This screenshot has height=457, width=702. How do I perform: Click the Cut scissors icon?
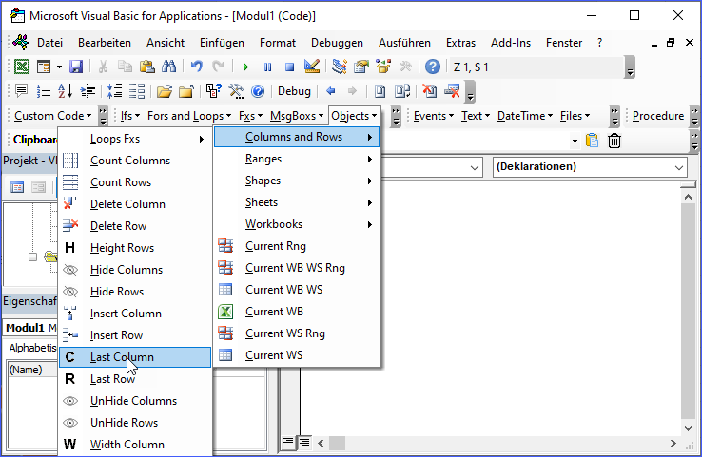point(103,67)
